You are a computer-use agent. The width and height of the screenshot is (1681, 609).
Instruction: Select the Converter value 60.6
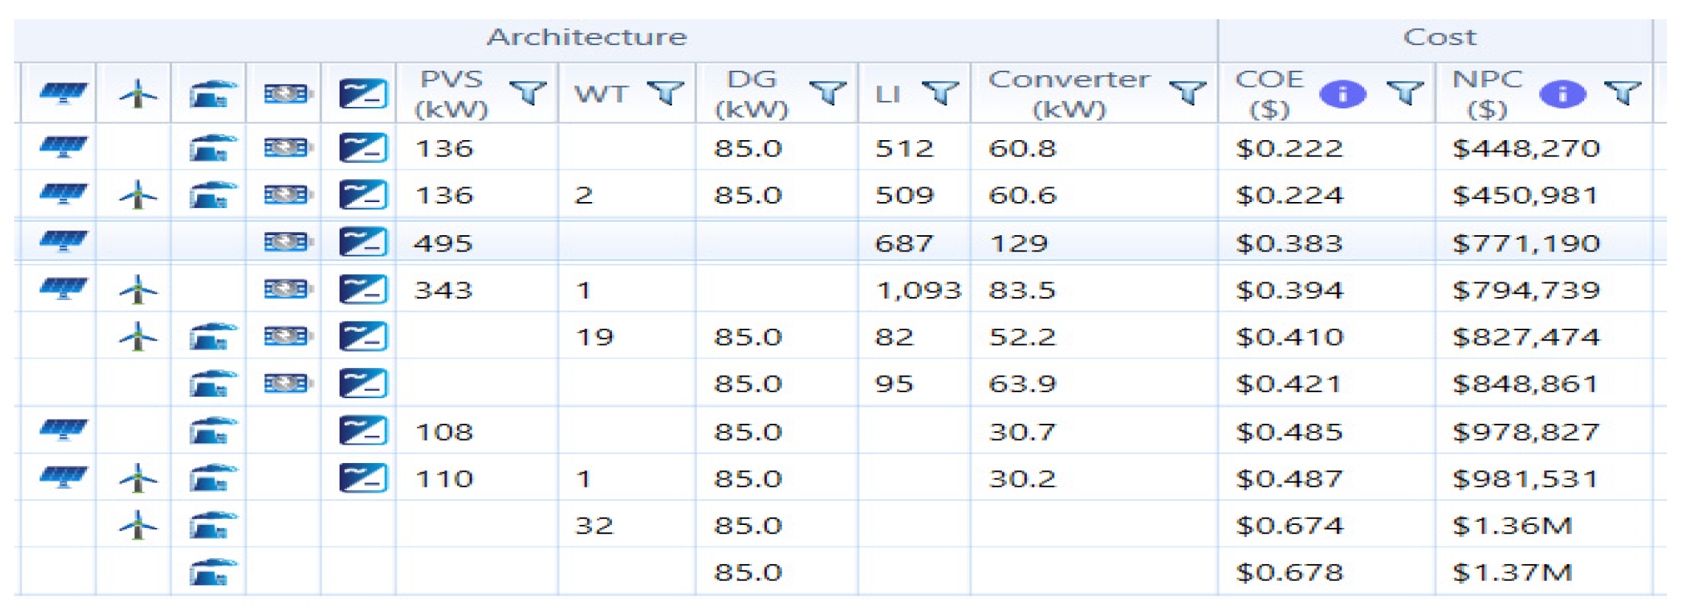click(x=1022, y=195)
